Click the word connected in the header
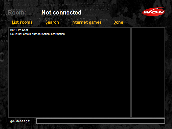This screenshot has width=172, height=129. pyautogui.click(x=67, y=12)
